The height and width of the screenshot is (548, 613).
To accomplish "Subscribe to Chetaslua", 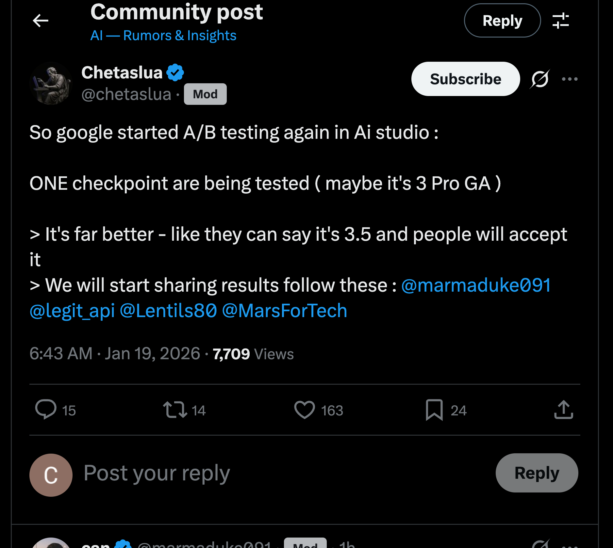I will point(465,79).
